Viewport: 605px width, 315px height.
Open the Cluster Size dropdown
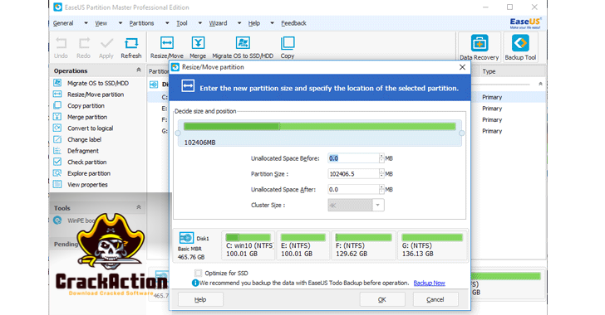[x=378, y=206]
